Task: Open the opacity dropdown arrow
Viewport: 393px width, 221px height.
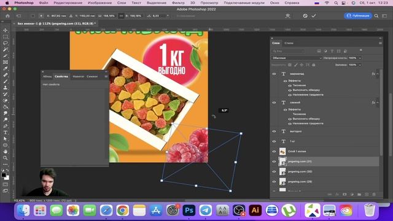Action: [x=360, y=58]
